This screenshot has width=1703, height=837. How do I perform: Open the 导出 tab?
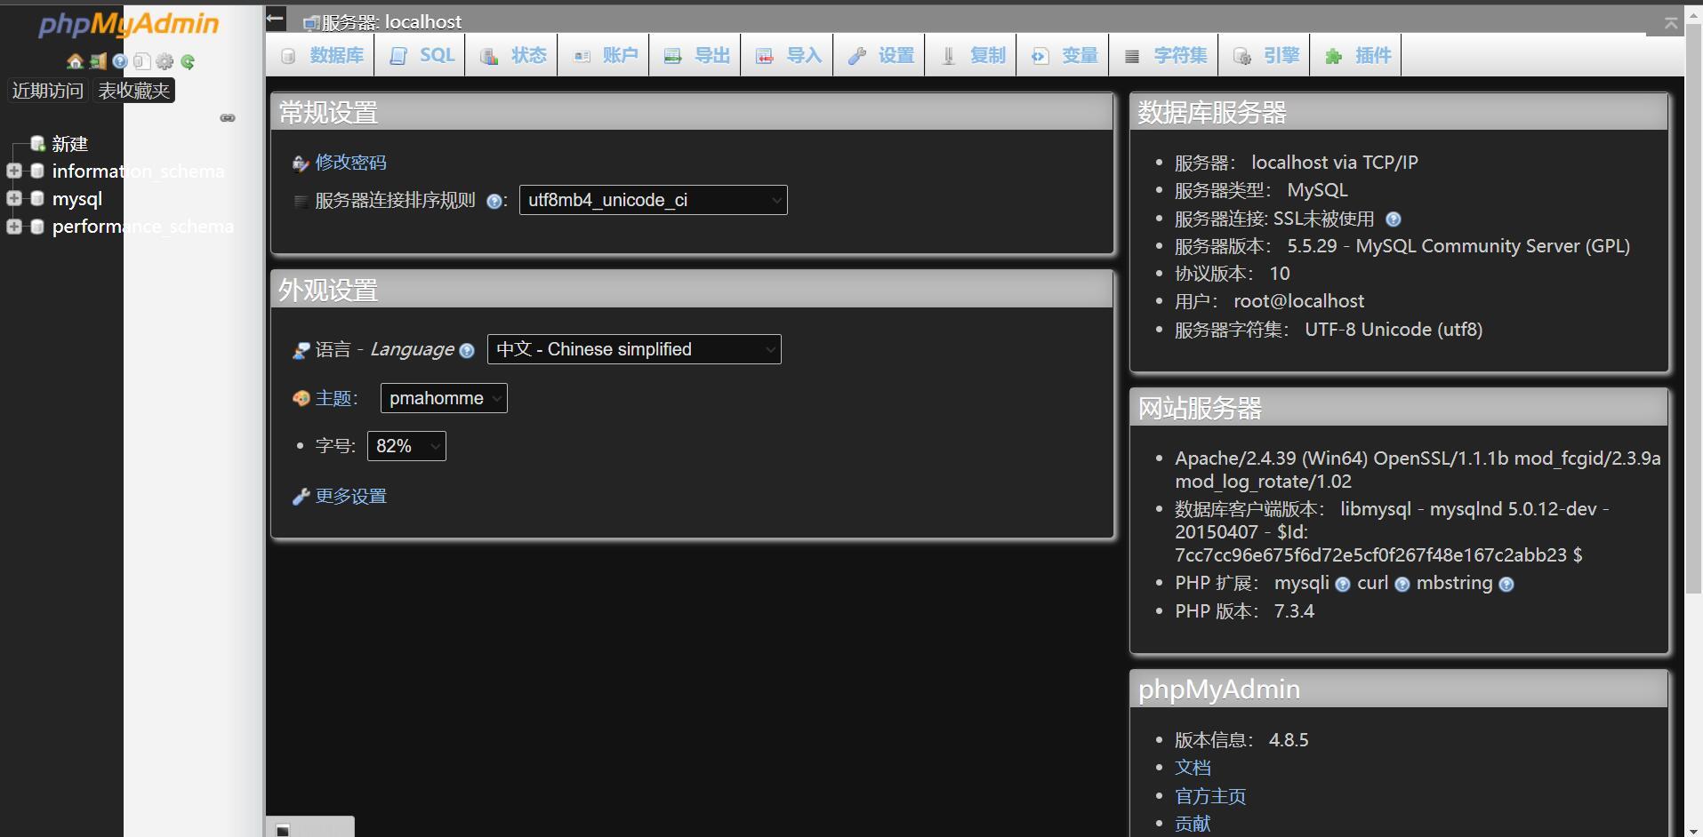point(695,55)
